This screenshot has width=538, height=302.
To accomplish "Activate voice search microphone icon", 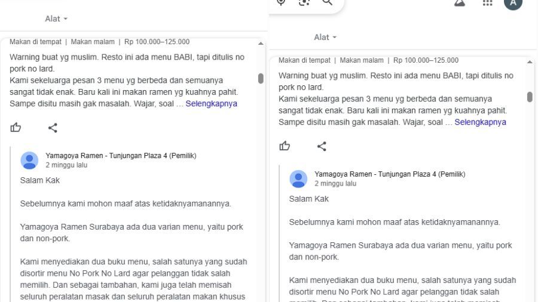I will [x=281, y=2].
